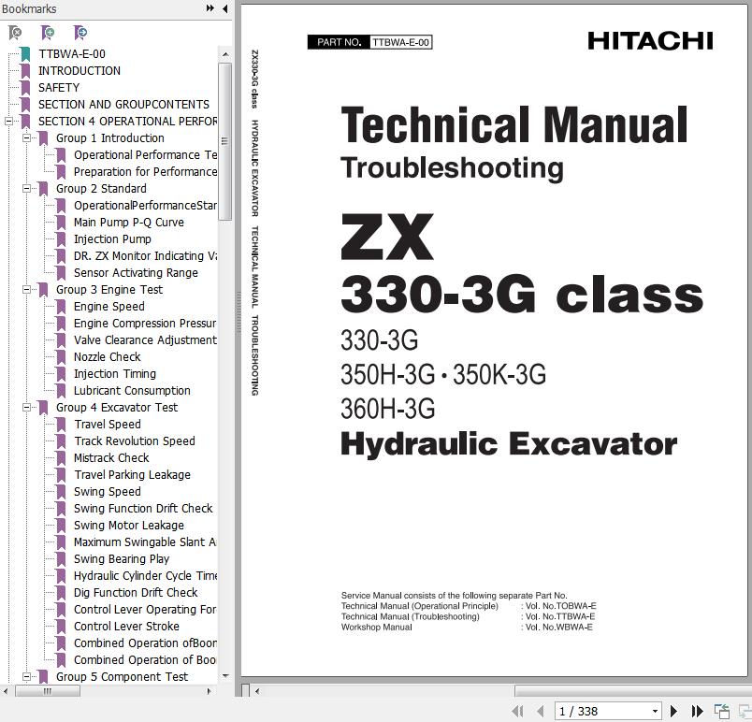
Task: Open the page number dropdown arrow
Action: [655, 712]
